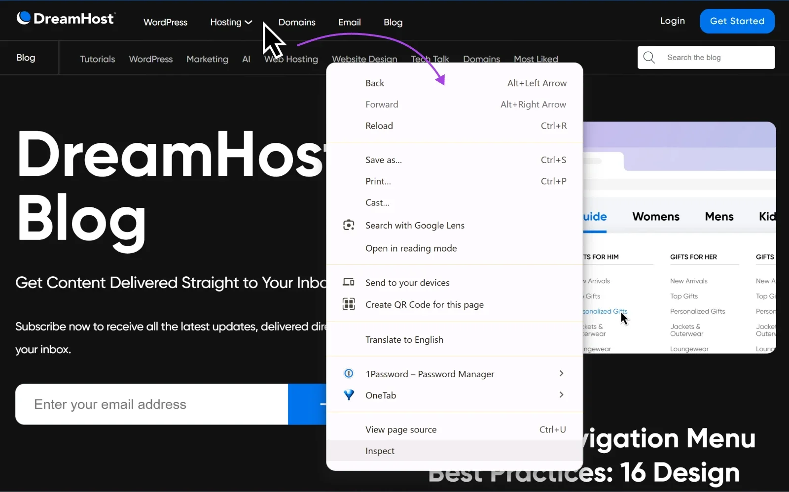Select Back in the context menu
This screenshot has width=789, height=492.
pyautogui.click(x=454, y=83)
